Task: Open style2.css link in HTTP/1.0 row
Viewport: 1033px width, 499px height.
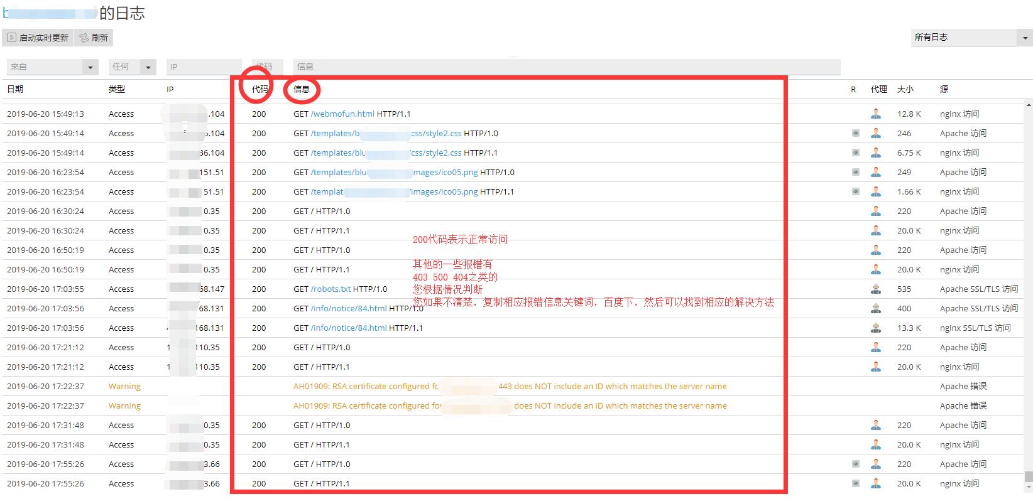Action: [386, 133]
